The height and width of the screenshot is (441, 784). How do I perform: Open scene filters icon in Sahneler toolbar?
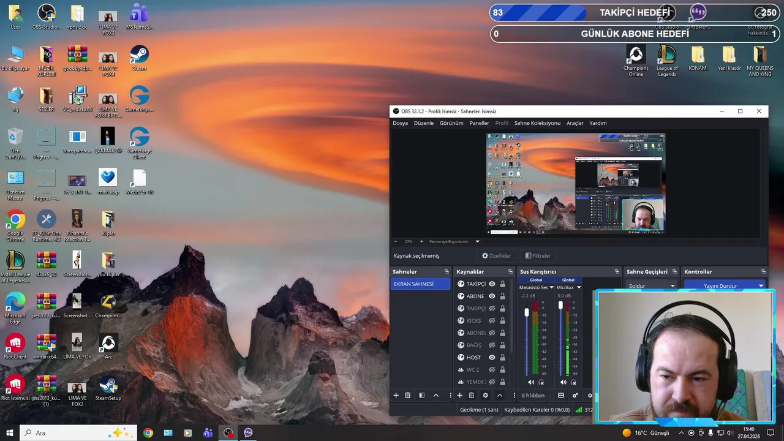tap(421, 396)
